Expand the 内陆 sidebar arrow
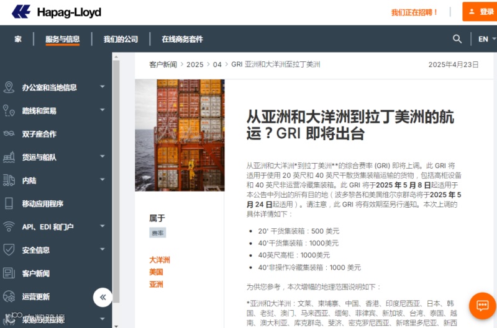The image size is (497, 328). pyautogui.click(x=102, y=179)
